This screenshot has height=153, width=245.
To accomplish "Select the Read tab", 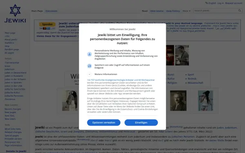I will (145, 11).
